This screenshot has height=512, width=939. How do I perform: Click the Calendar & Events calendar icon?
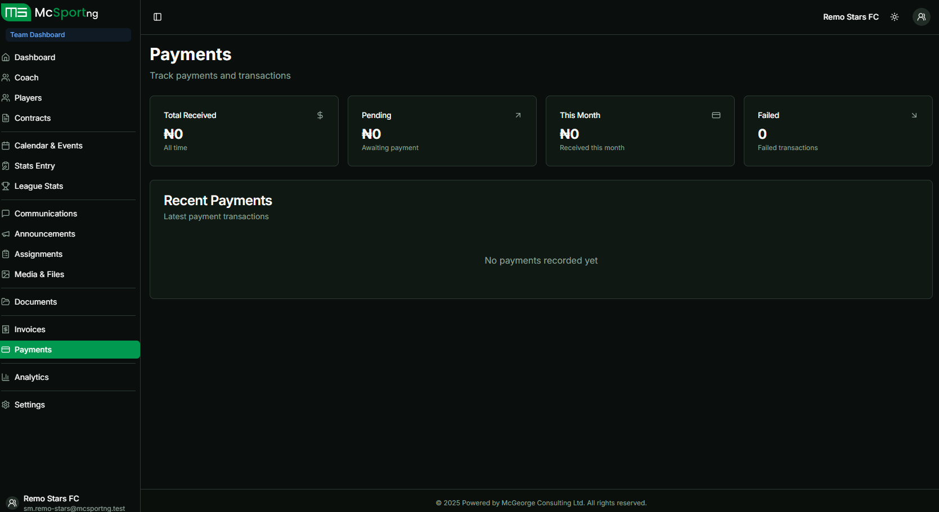pos(6,145)
